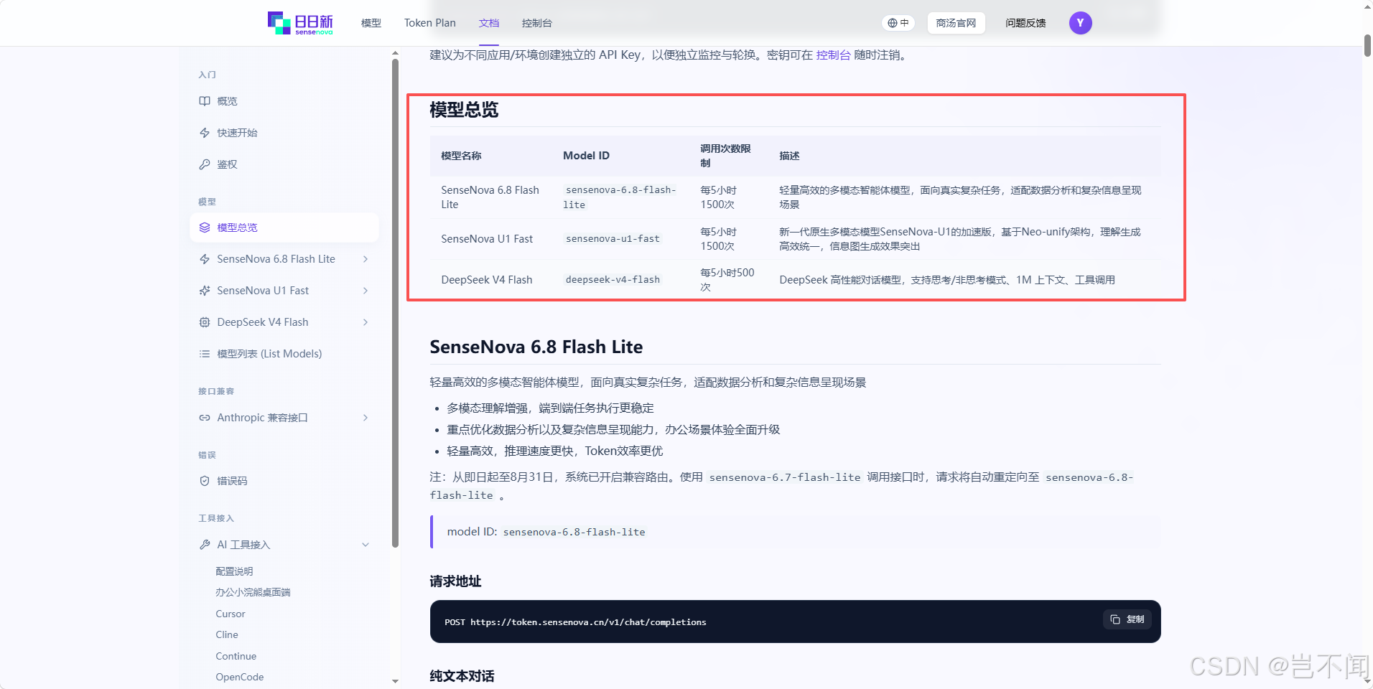Open the 错误码 sidebar page
Screen dimensions: 1373x689
(232, 481)
